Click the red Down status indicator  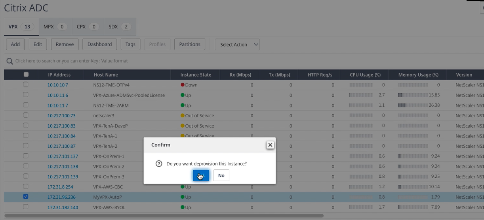(x=183, y=85)
